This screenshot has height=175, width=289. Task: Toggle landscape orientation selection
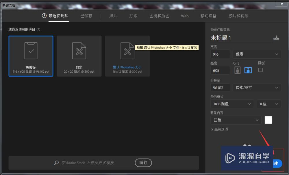point(248,70)
